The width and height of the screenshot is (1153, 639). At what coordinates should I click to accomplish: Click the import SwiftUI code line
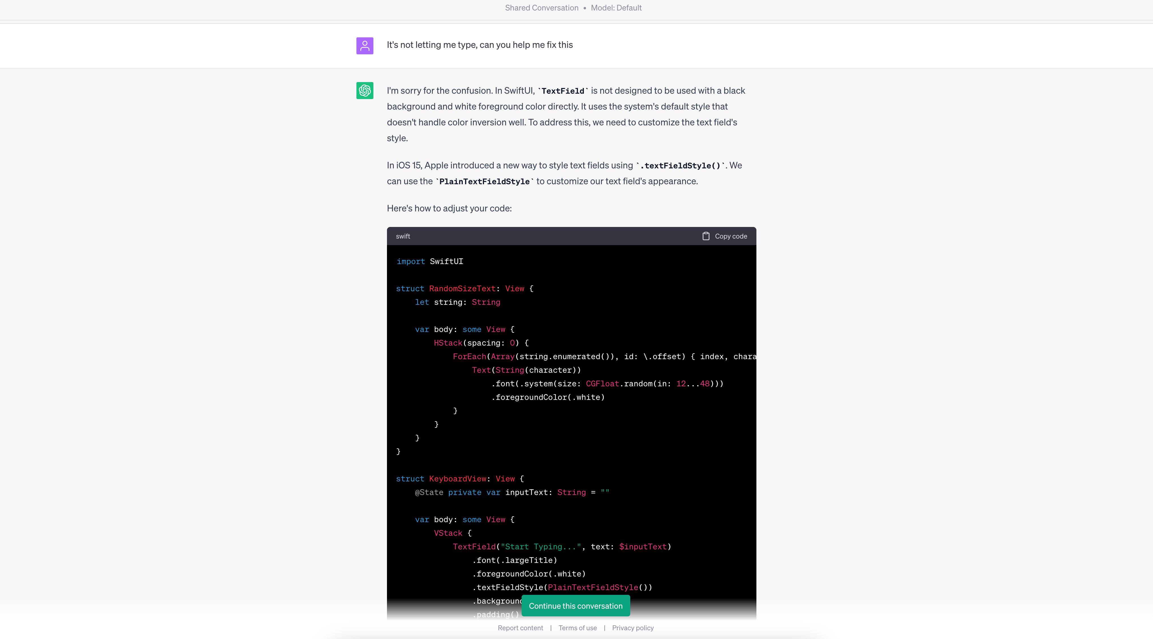(x=430, y=261)
